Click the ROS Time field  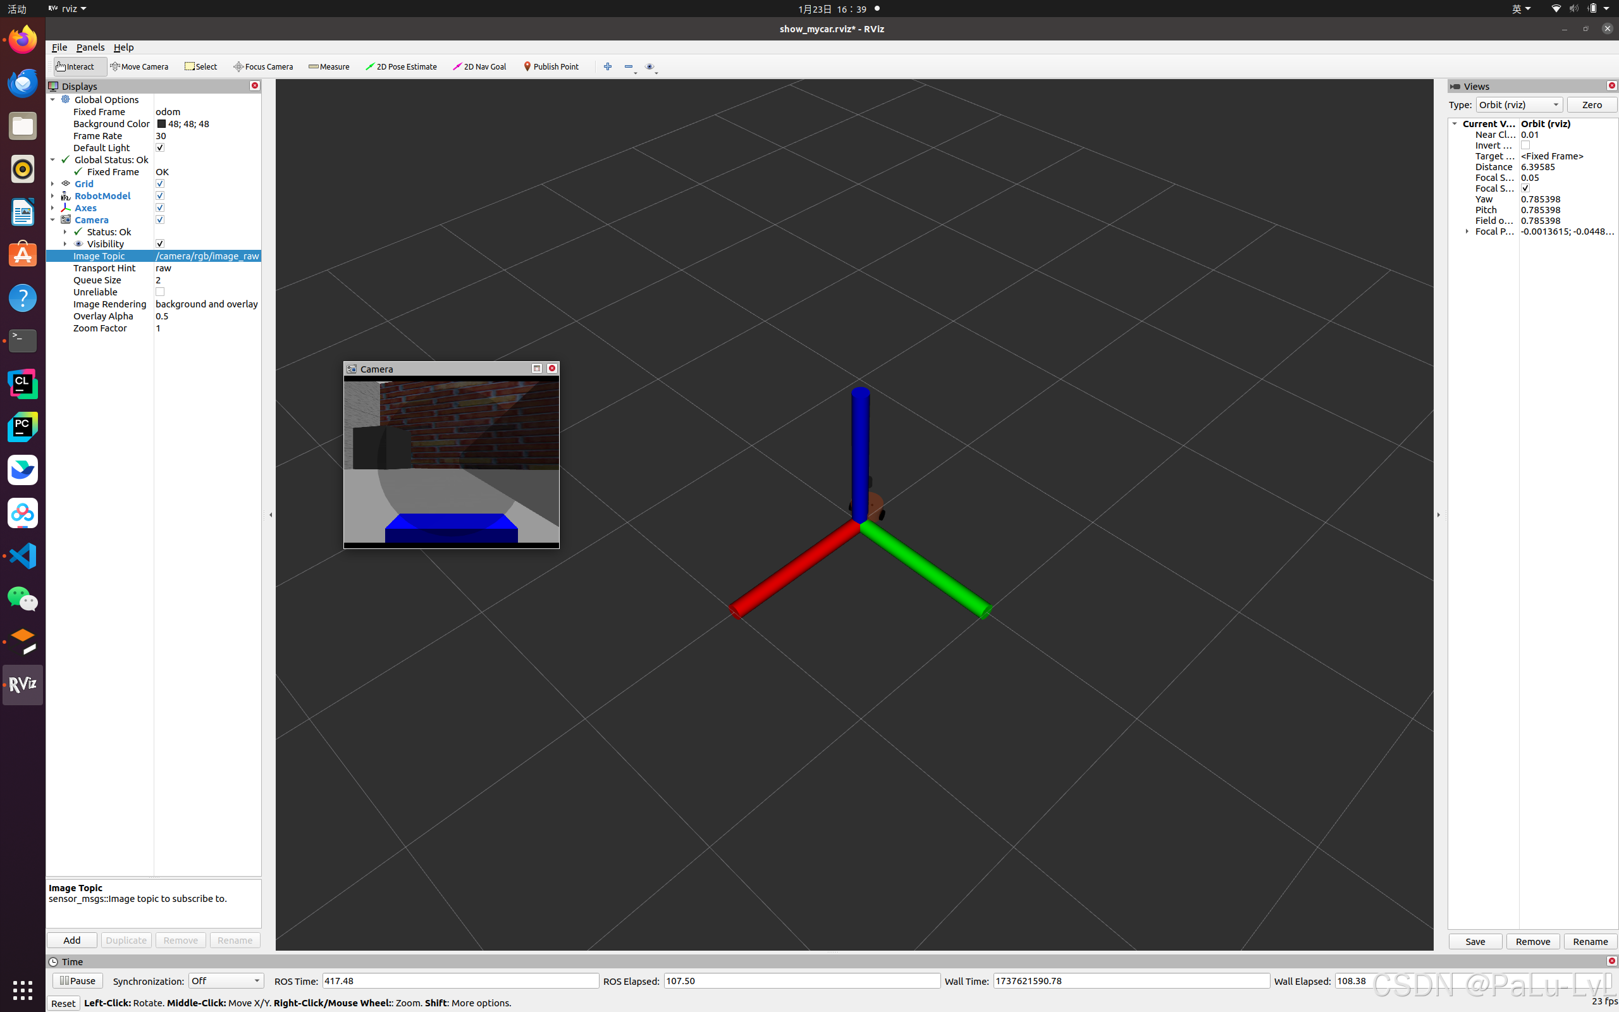[x=460, y=980]
